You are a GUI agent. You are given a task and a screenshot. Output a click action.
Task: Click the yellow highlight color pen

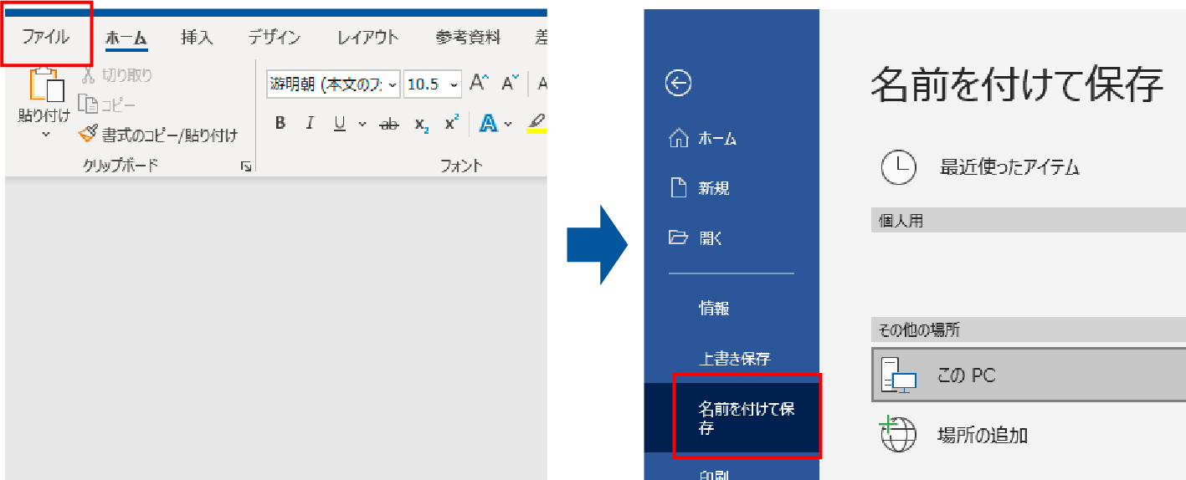537,124
